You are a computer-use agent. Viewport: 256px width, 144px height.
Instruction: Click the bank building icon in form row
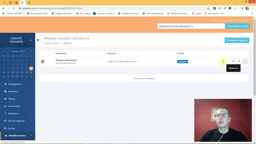pyautogui.click(x=43, y=61)
